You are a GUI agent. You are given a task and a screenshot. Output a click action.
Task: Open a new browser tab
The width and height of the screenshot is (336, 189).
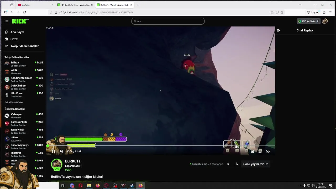point(138,5)
